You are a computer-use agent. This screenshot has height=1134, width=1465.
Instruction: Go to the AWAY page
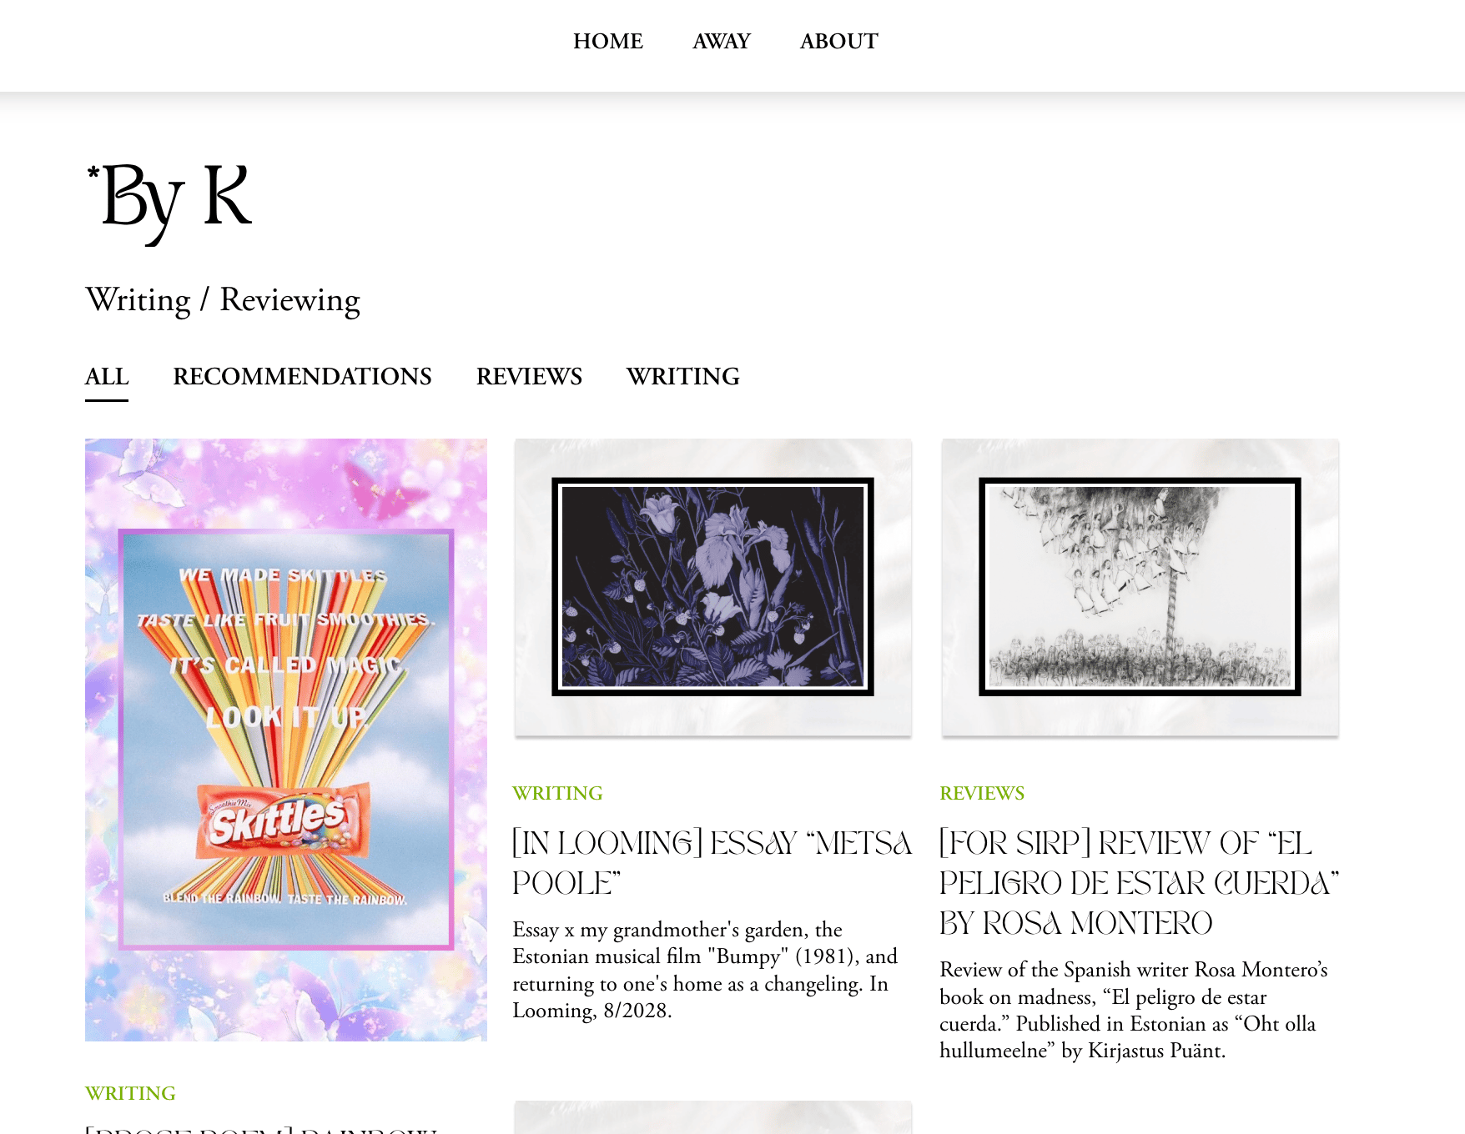[x=721, y=41]
